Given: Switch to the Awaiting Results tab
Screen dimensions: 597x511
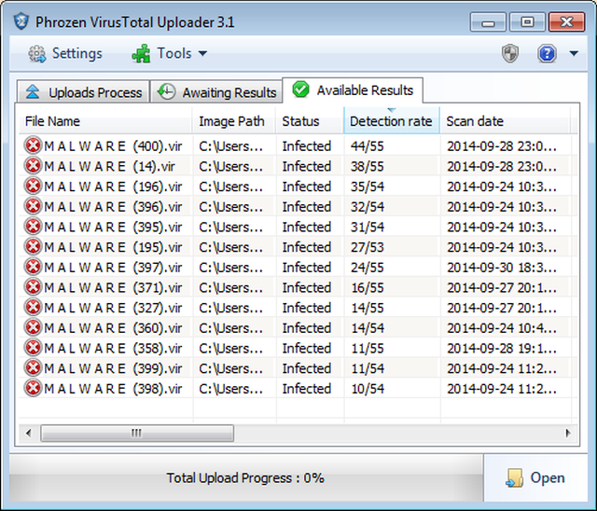Looking at the screenshot, I should (x=216, y=91).
